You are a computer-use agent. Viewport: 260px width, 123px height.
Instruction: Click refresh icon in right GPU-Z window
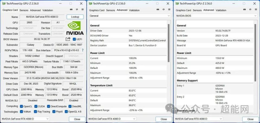point(250,10)
